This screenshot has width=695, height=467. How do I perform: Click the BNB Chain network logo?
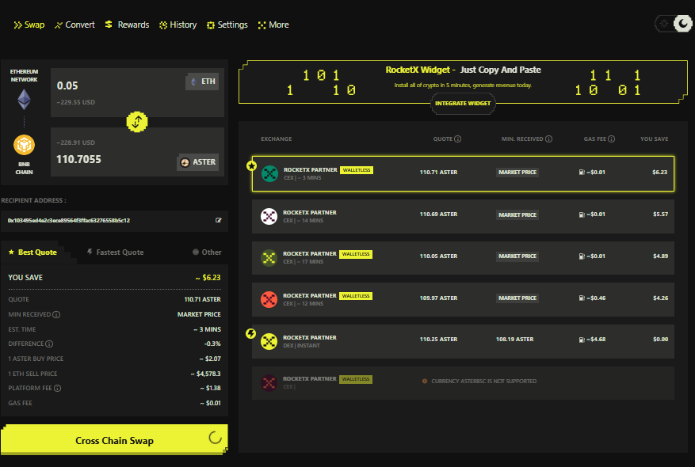(24, 146)
